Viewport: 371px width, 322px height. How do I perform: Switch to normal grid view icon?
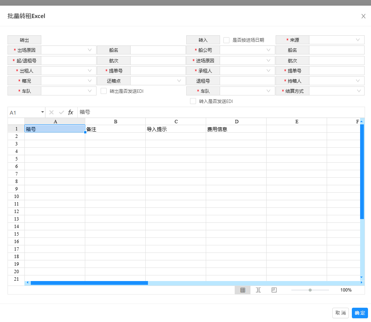click(x=243, y=290)
